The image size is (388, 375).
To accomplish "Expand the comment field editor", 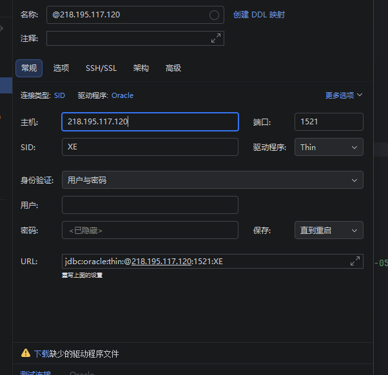I will click(216, 38).
